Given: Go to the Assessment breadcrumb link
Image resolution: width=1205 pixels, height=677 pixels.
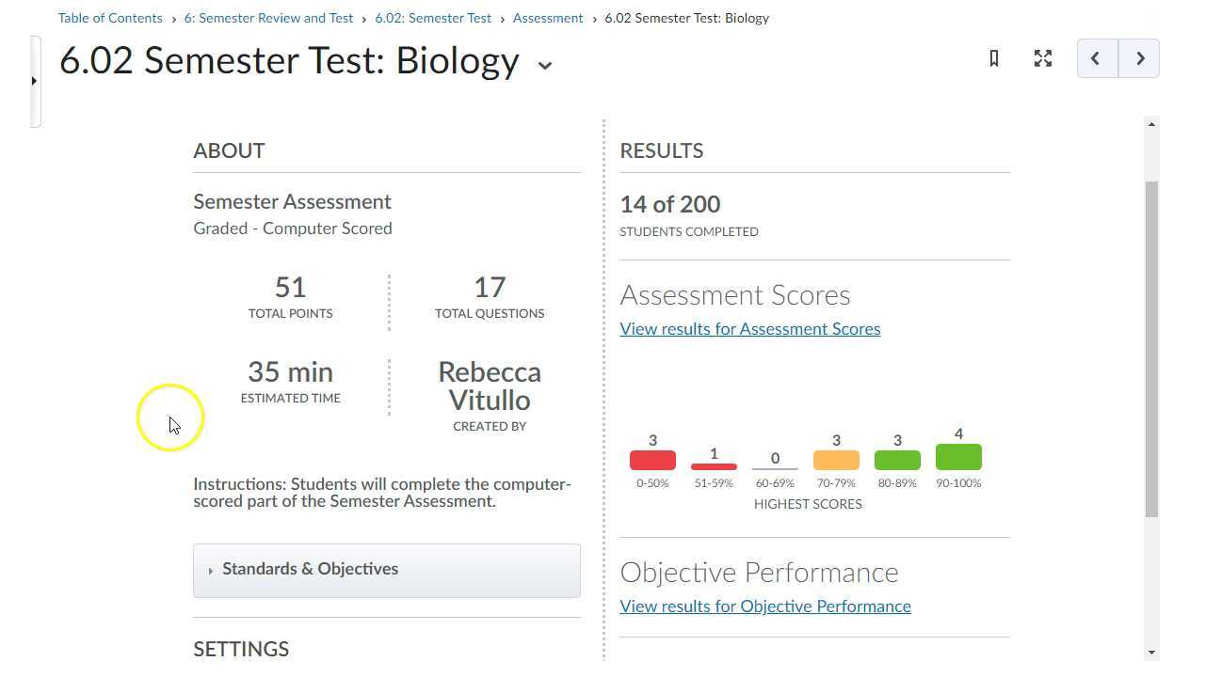Looking at the screenshot, I should [548, 18].
